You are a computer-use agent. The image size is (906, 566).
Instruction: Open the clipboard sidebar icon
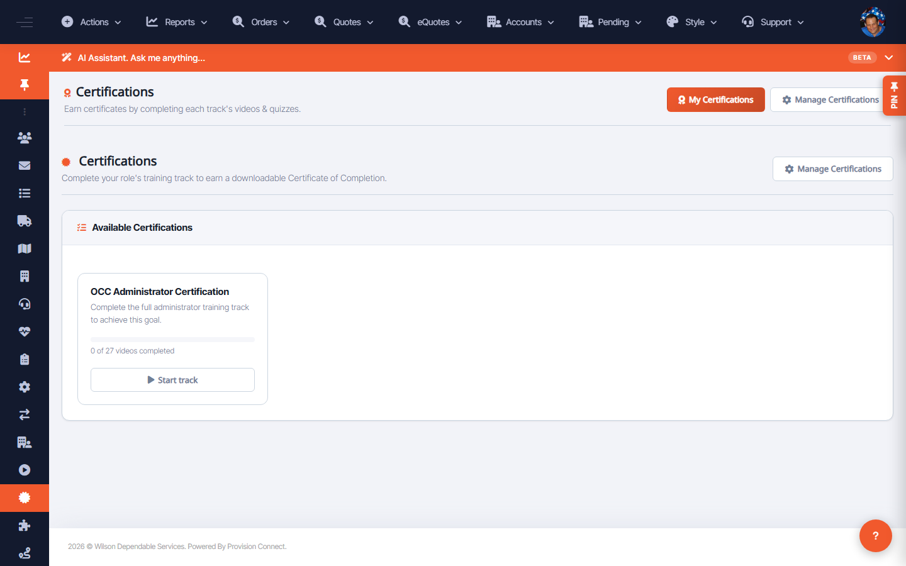tap(25, 359)
